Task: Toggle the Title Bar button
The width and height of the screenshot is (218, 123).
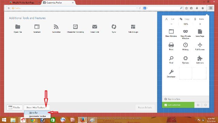Action: [14, 107]
